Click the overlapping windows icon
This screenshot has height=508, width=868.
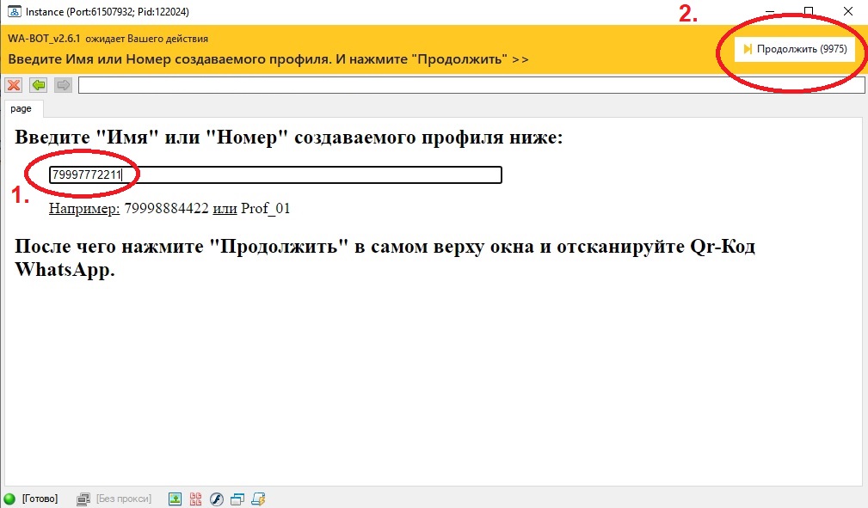[x=237, y=499]
